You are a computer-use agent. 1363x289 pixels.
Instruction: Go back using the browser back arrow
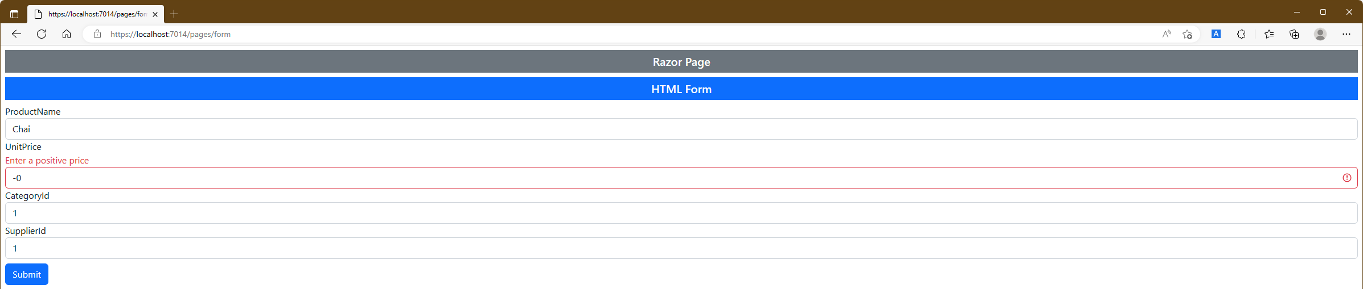17,34
